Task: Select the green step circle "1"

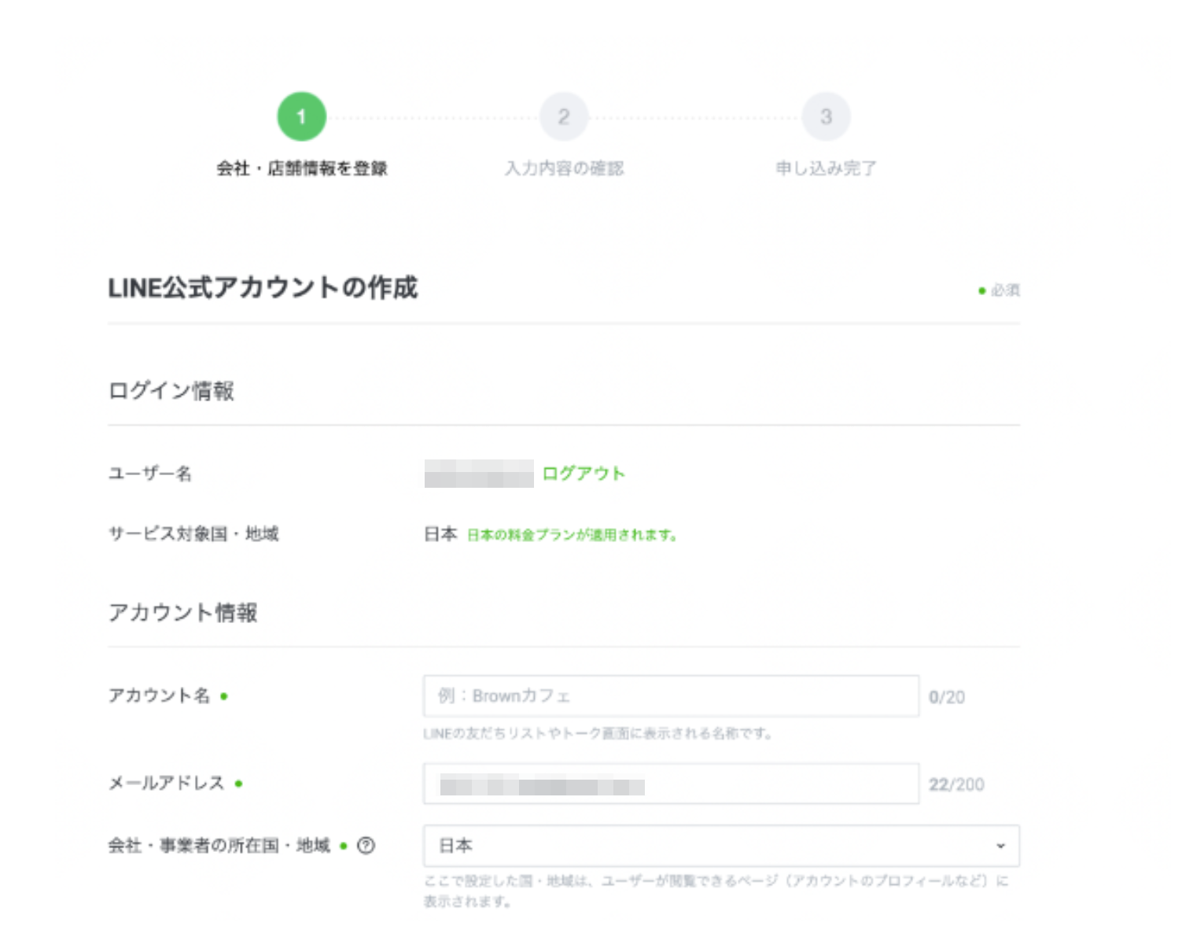Action: 301,116
